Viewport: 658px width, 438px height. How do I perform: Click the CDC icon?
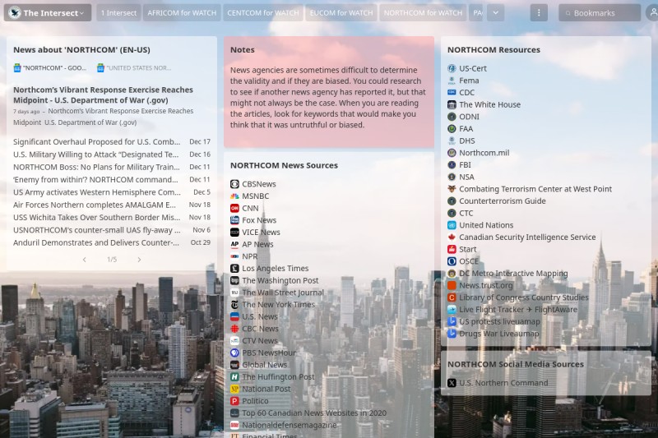452,93
